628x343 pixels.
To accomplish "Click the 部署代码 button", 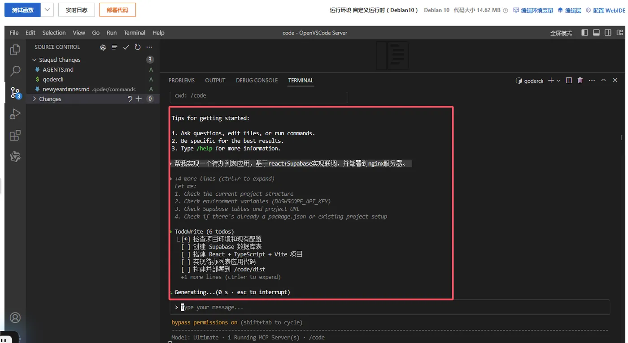I will pos(118,10).
